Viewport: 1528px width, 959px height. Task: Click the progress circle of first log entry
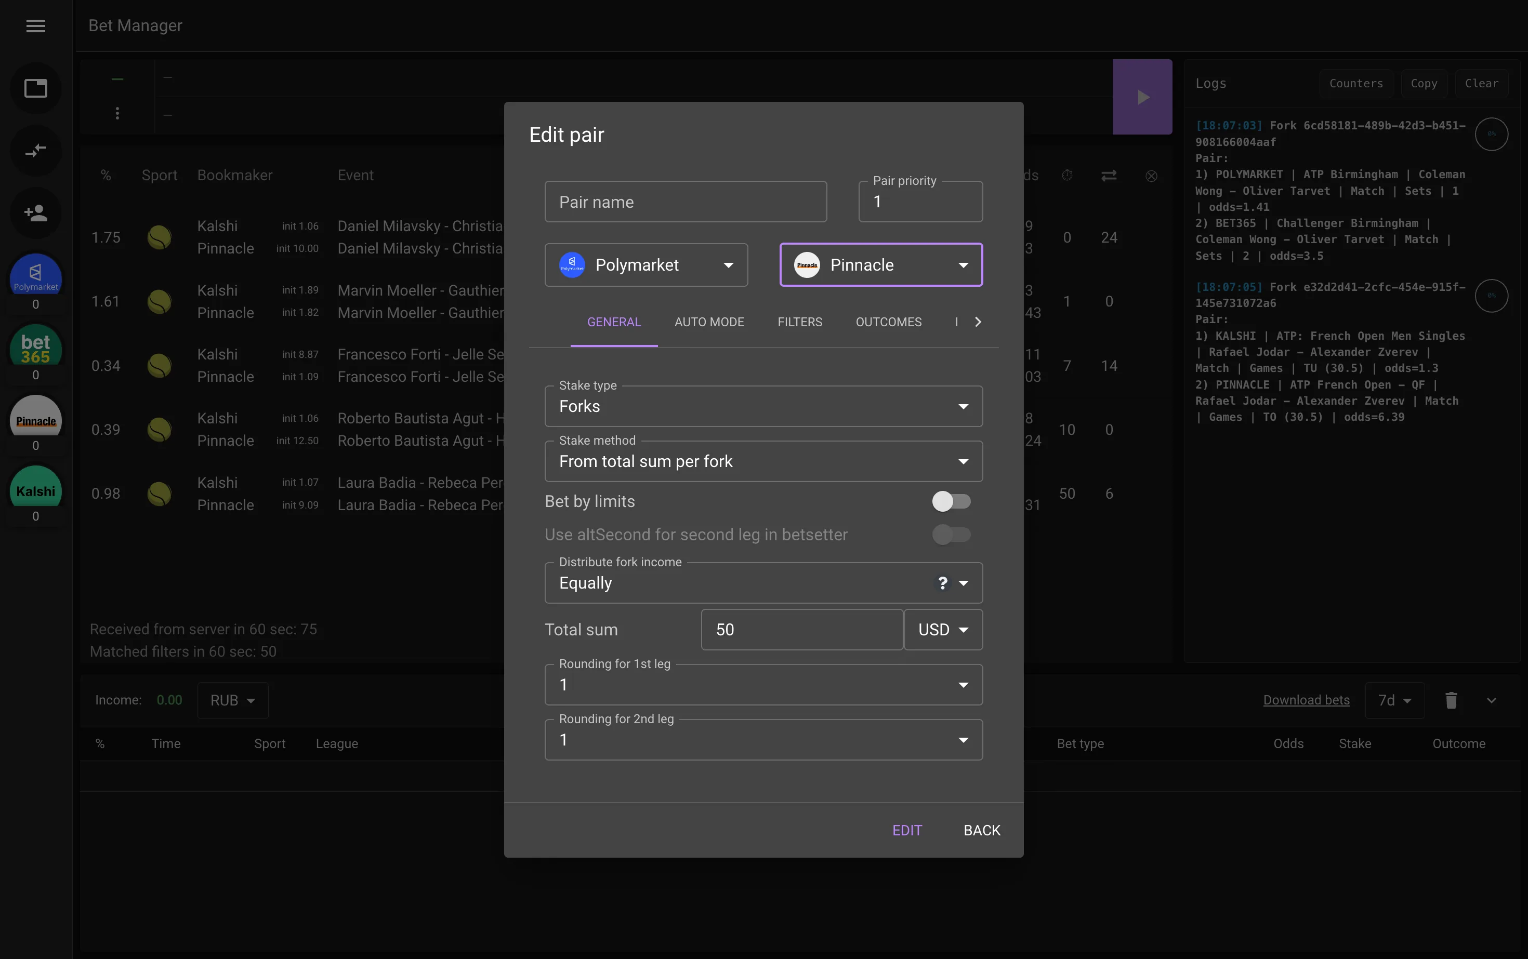coord(1491,134)
